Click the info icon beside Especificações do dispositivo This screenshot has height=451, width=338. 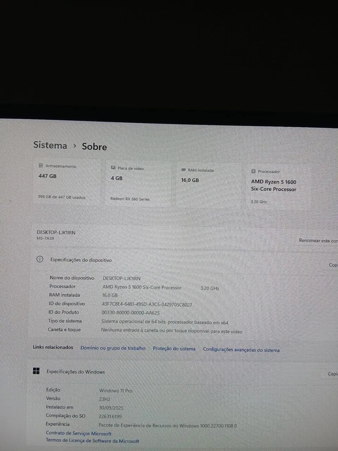(x=40, y=259)
